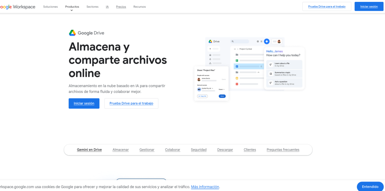Image resolution: width=385 pixels, height=191 pixels.
Task: Click the search magnifier in the Drive preview
Action: (233, 41)
